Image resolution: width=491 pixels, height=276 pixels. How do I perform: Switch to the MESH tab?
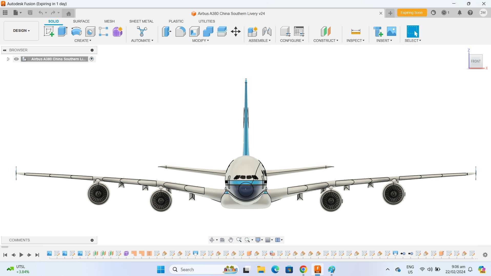coord(109,21)
